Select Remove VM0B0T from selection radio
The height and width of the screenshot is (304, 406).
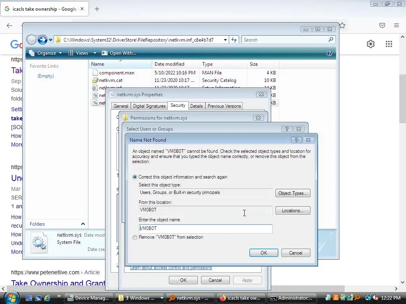click(135, 237)
